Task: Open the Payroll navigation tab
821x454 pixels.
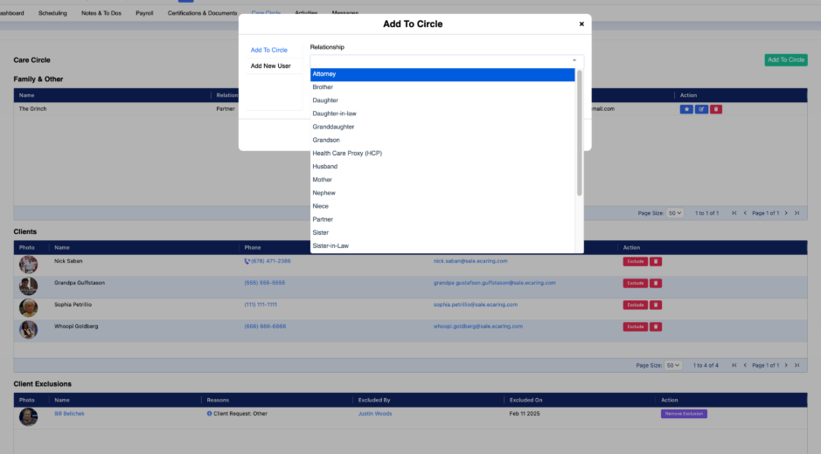Action: pos(144,13)
